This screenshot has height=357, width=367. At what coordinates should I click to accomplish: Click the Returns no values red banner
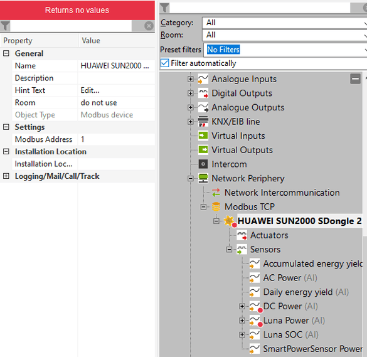coord(77,10)
